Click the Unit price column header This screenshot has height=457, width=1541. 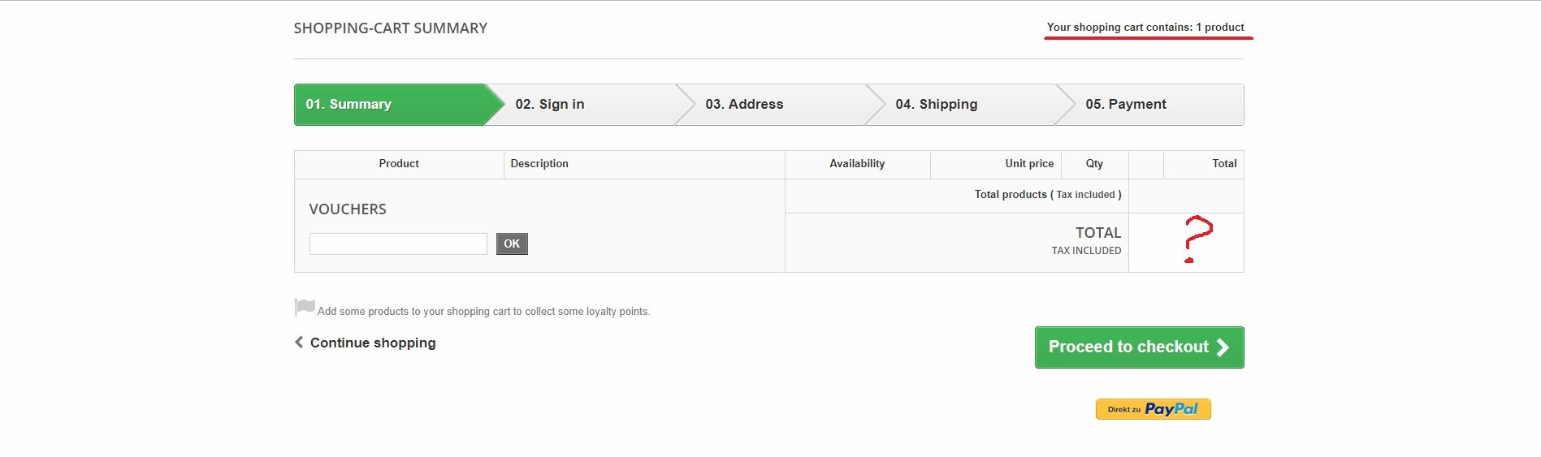click(1029, 164)
